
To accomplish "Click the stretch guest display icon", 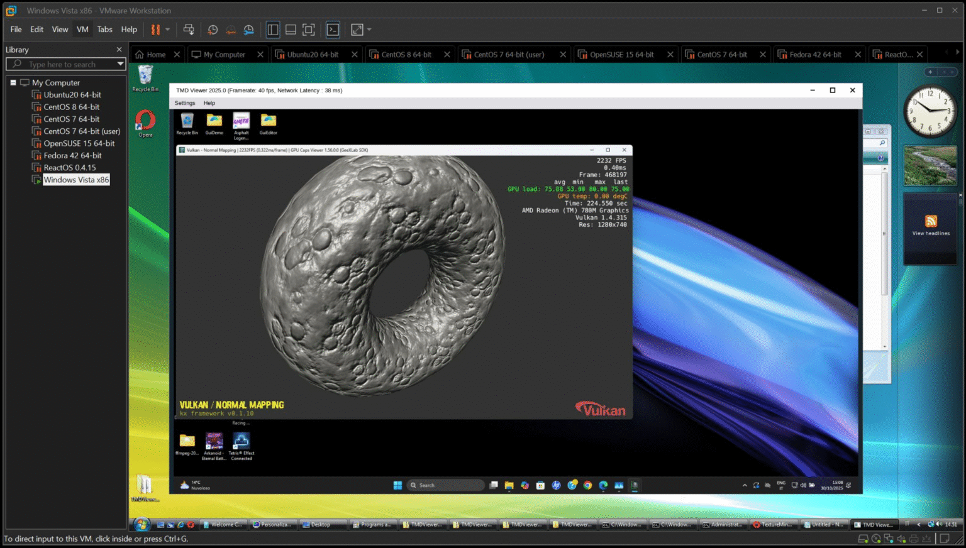I will click(357, 30).
